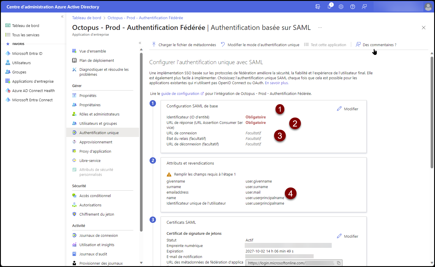Open Propriétés under Gérer

(x=84, y=95)
